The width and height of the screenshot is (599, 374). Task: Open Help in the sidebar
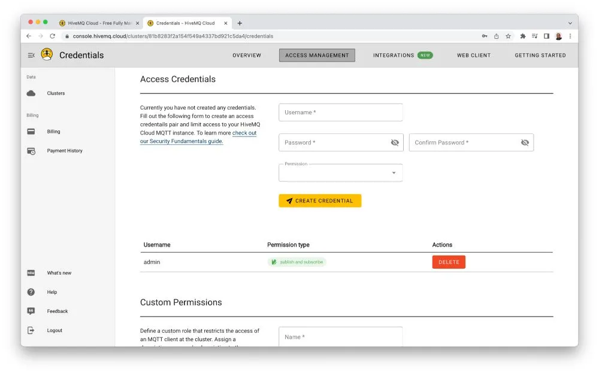[52, 292]
